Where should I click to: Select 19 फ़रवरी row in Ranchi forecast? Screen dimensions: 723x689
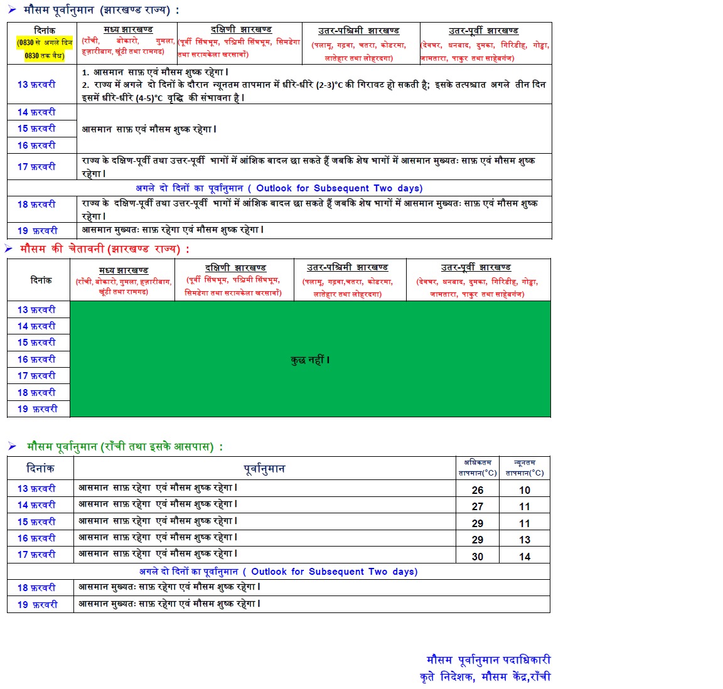[279, 604]
